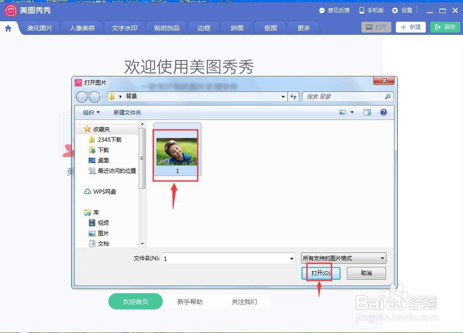Image resolution: width=463 pixels, height=333 pixels.
Task: Select the image thumbnail named 1
Action: tap(177, 149)
